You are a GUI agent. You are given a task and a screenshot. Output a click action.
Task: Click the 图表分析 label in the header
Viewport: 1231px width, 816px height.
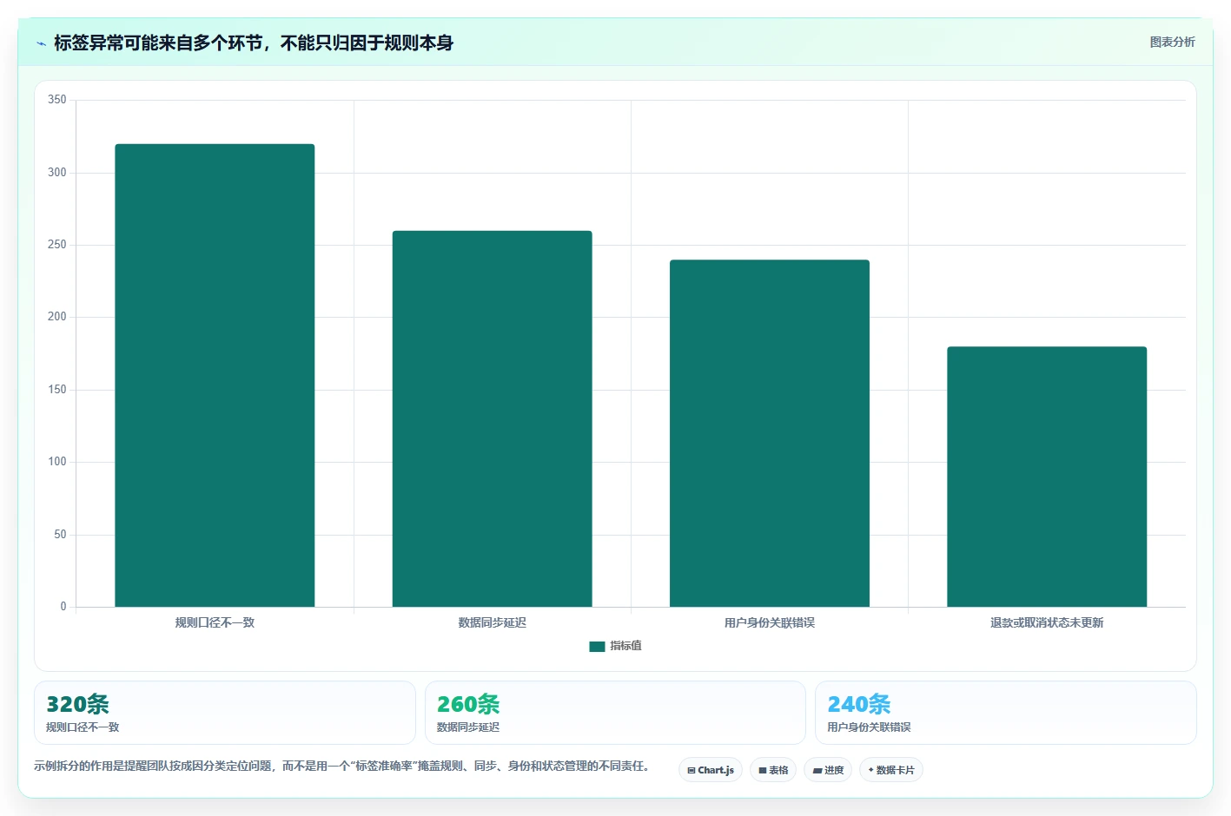[1172, 42]
